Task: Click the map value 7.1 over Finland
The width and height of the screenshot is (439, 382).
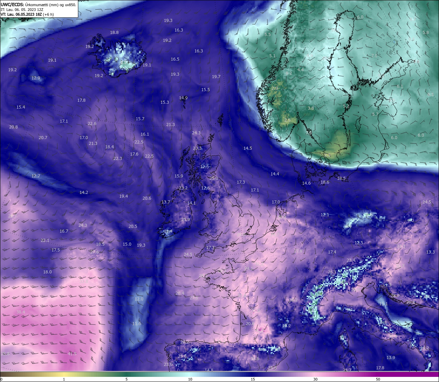Action: point(374,56)
